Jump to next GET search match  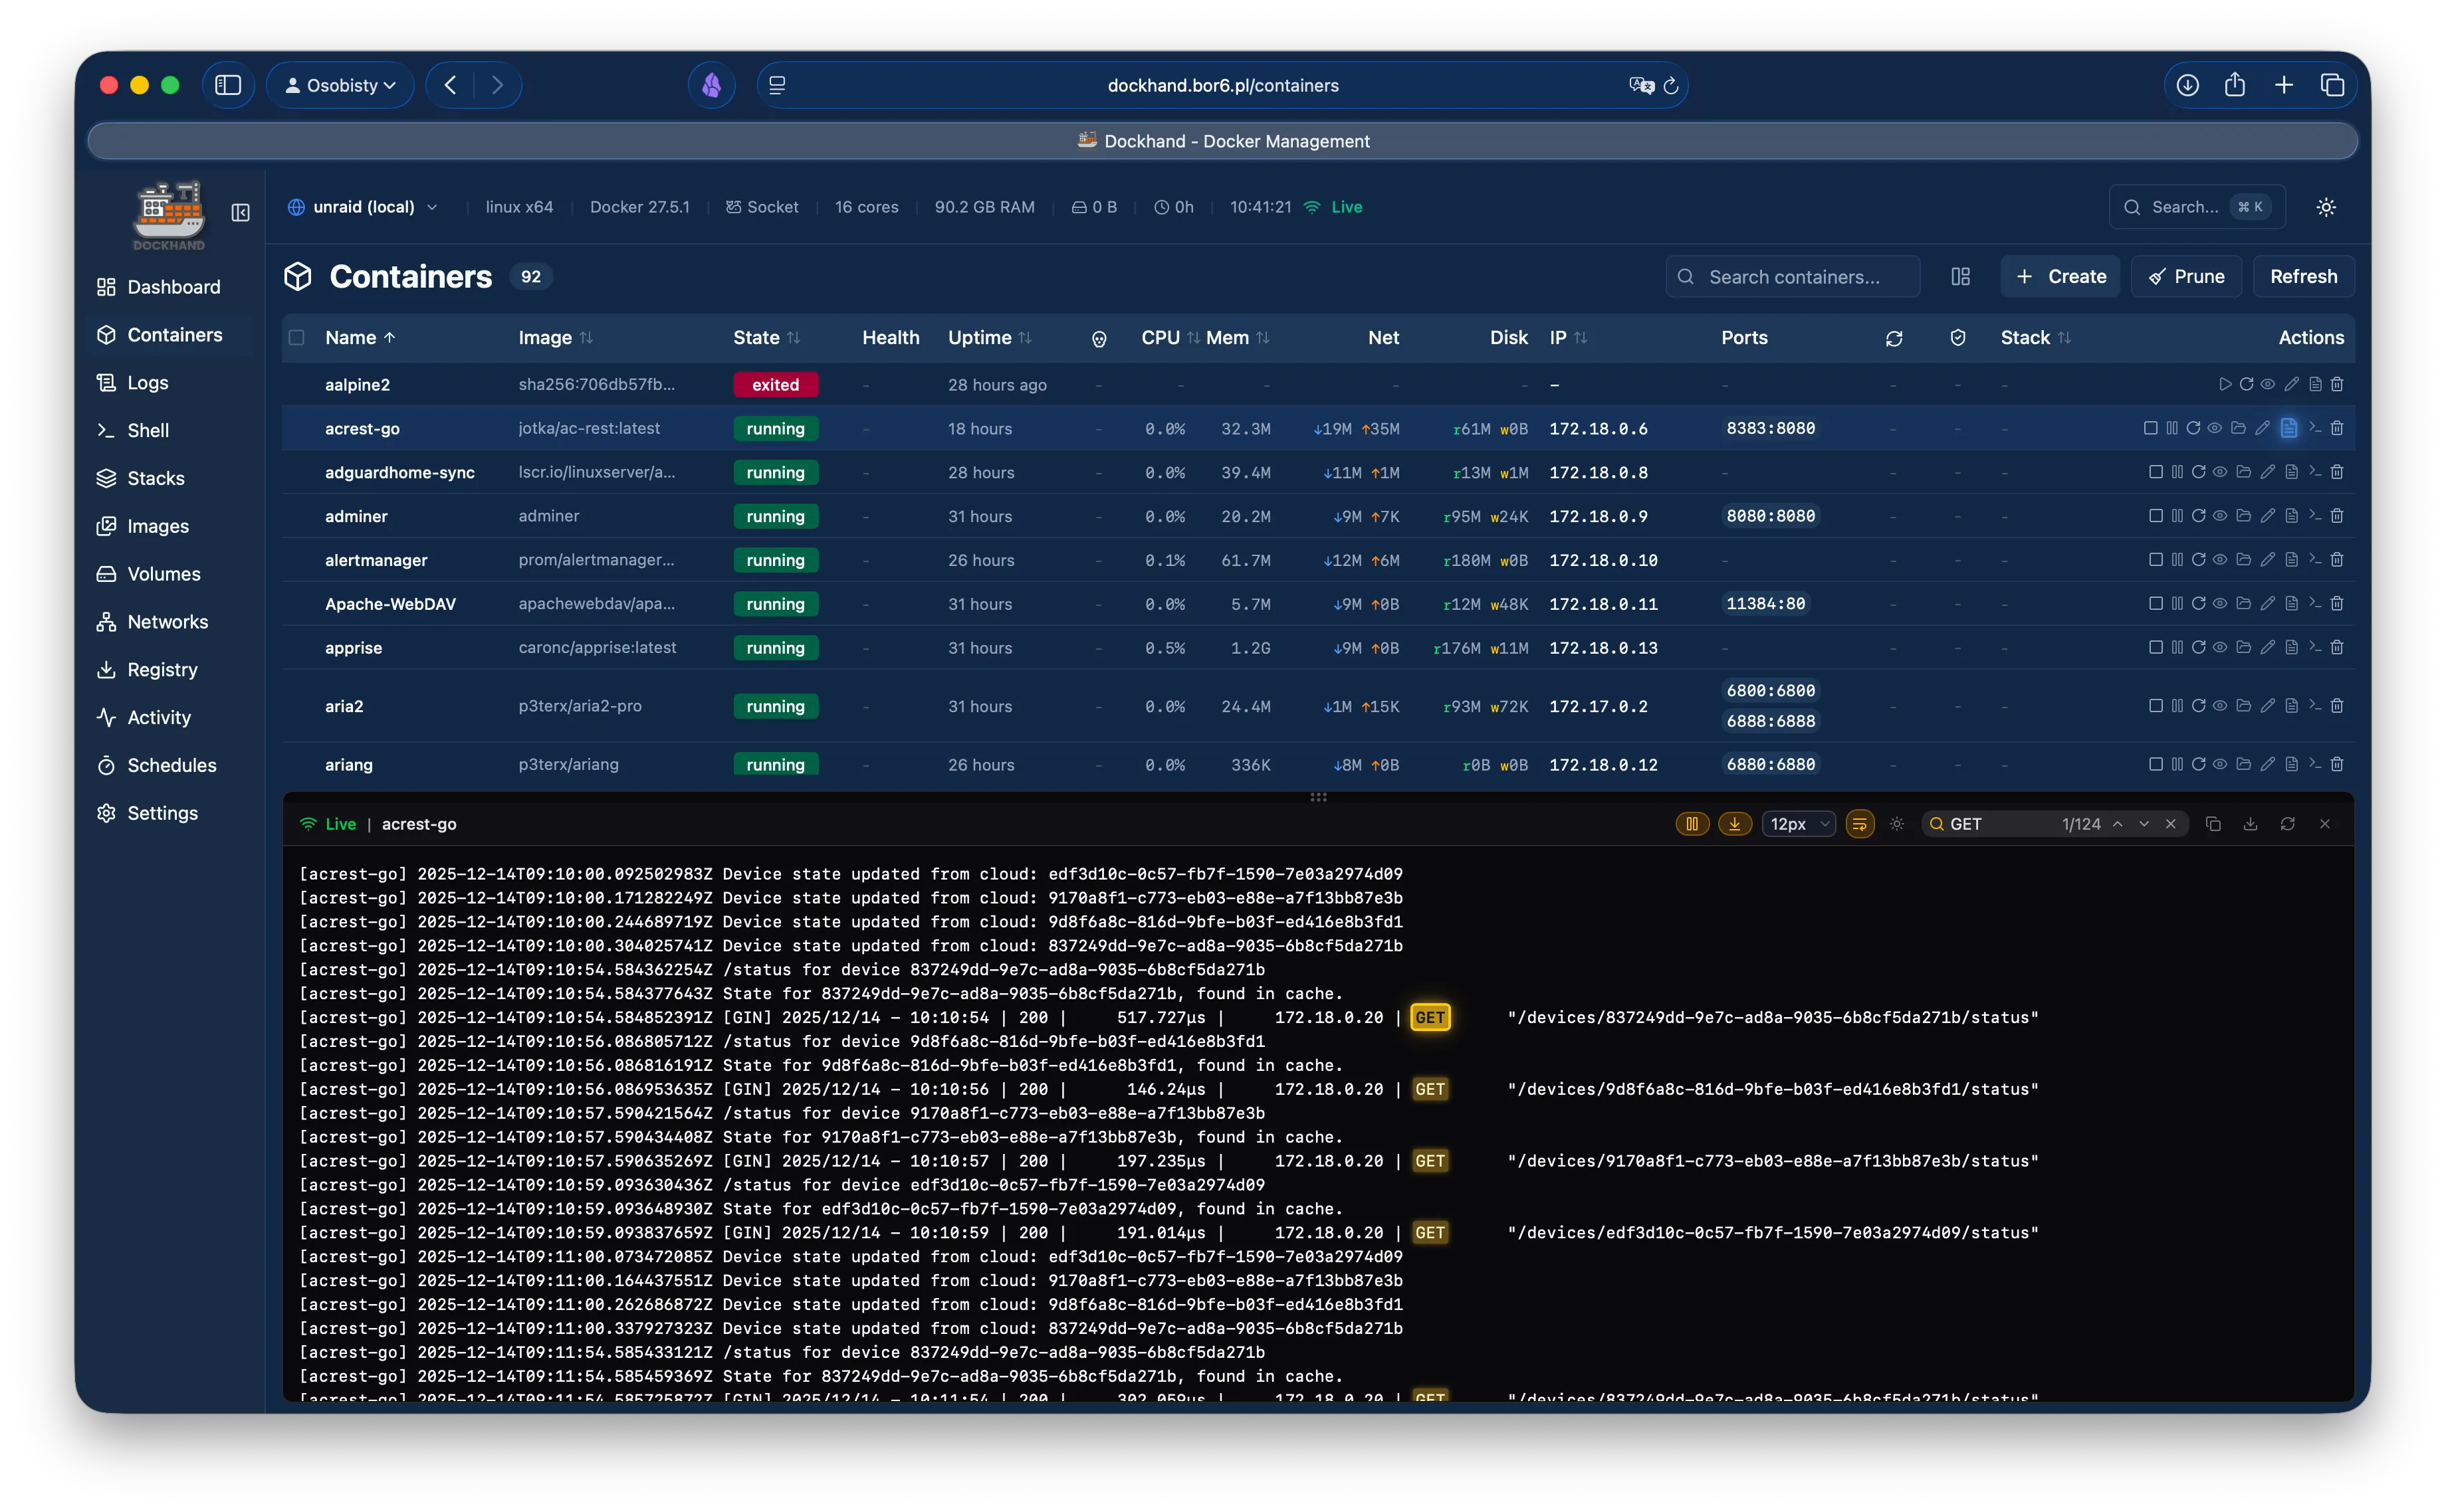[2144, 824]
